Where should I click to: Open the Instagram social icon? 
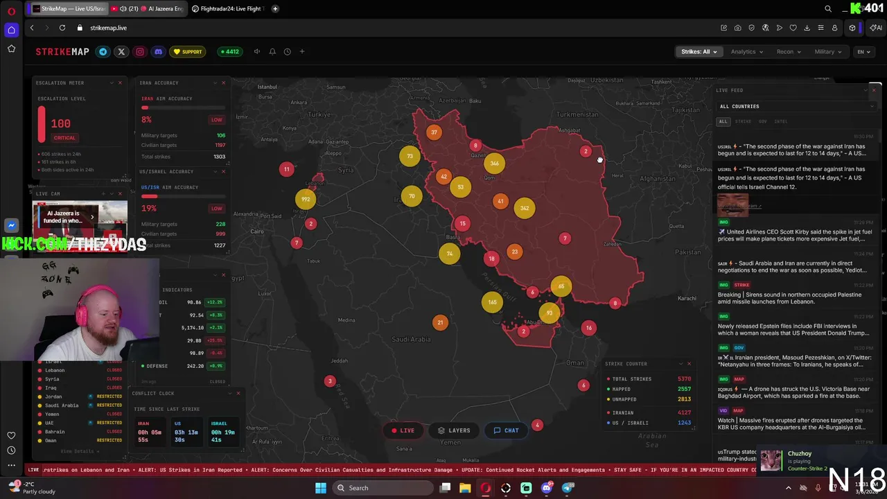140,51
